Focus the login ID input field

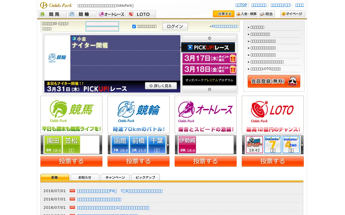102,24
